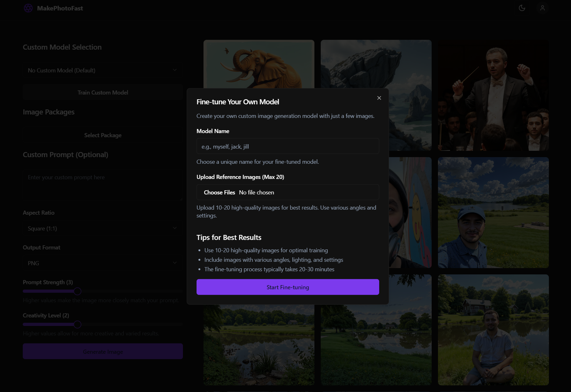Click the 'Custom Model Selection' heading
571x392 pixels.
point(62,47)
